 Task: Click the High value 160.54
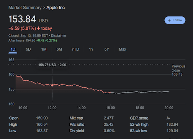pos(42,125)
